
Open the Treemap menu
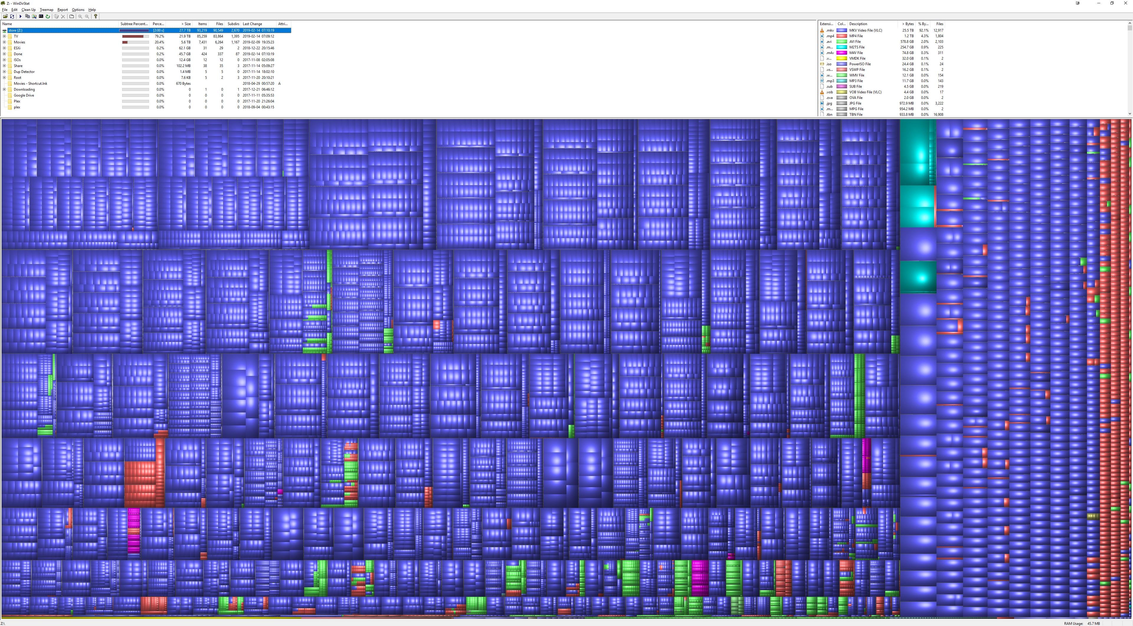(46, 10)
